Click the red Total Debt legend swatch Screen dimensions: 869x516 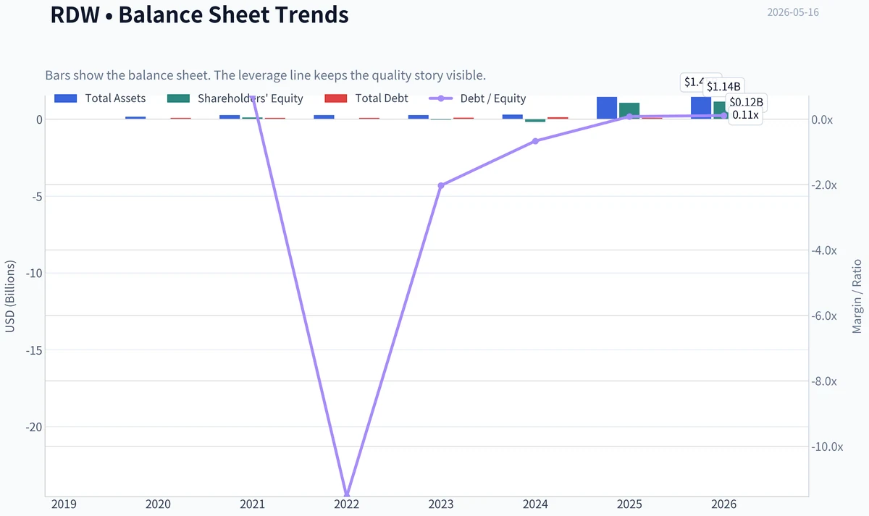point(335,98)
